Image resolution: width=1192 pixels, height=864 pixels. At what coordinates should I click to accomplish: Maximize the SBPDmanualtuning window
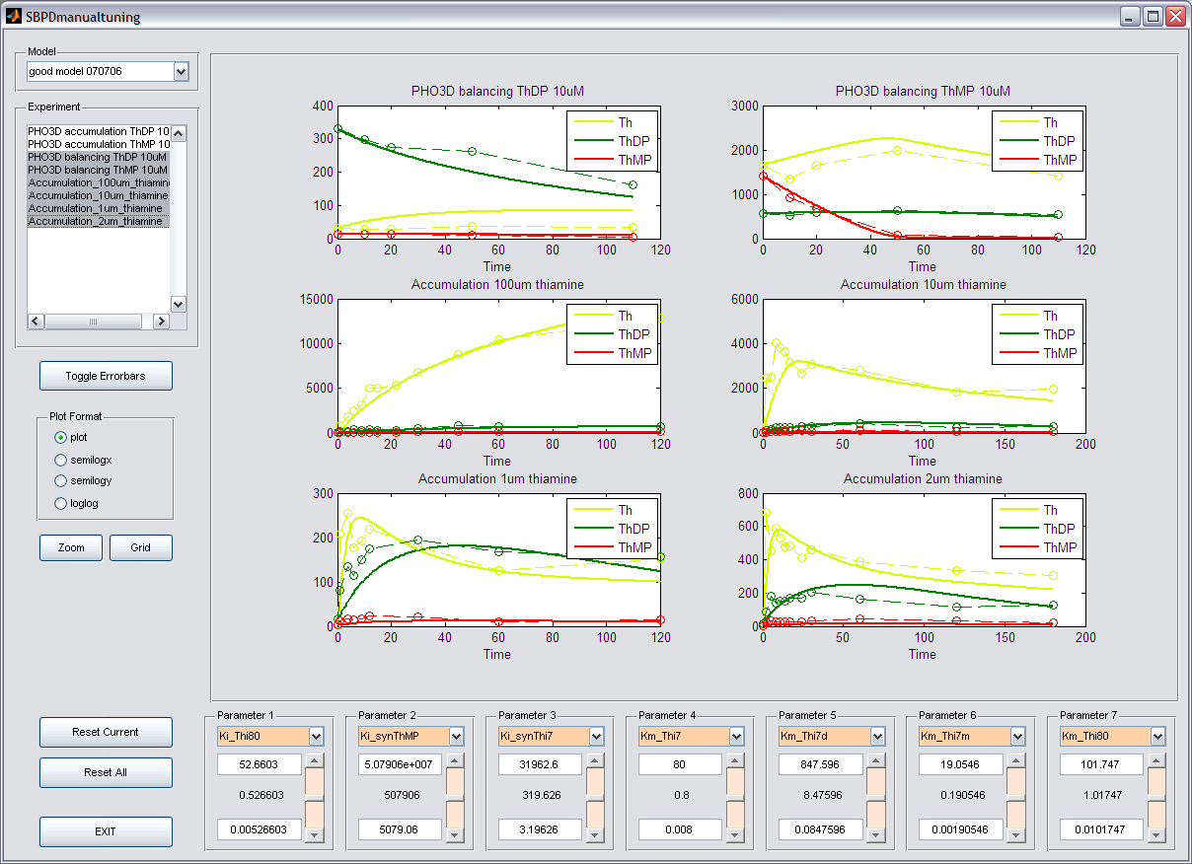tap(1152, 16)
